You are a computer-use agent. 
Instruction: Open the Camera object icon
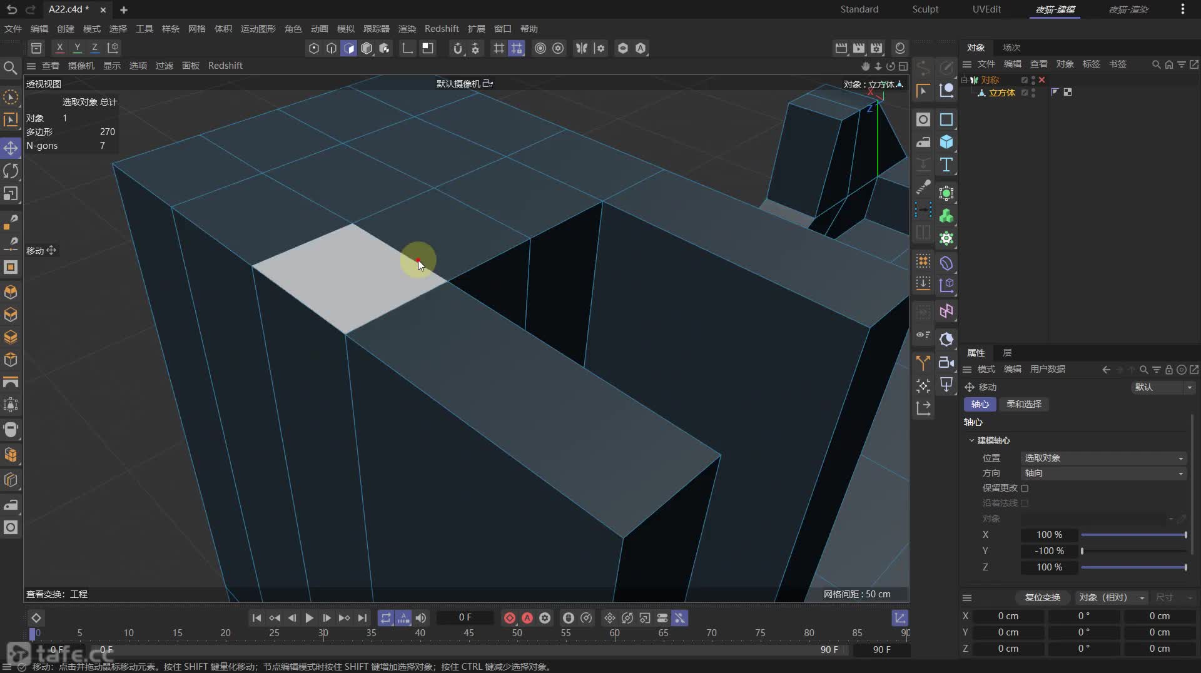coord(946,362)
